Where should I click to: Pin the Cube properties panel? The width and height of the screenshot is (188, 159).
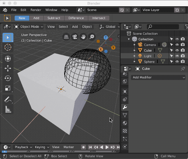tap(183, 69)
